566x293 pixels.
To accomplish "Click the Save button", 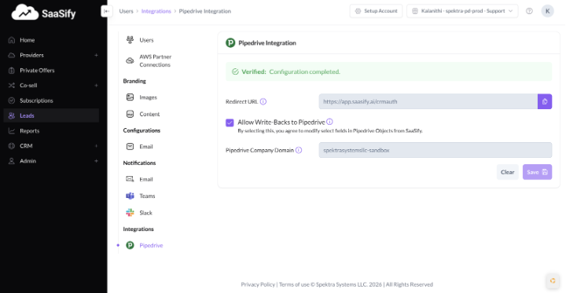I will [x=537, y=172].
